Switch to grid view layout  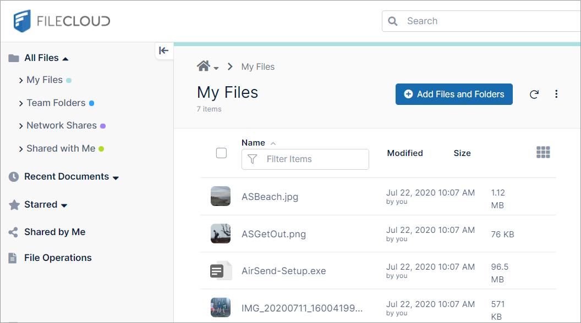point(543,152)
